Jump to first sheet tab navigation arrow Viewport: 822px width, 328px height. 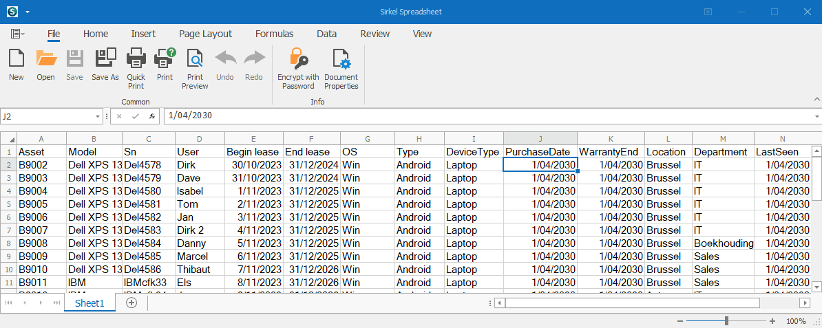(x=10, y=303)
